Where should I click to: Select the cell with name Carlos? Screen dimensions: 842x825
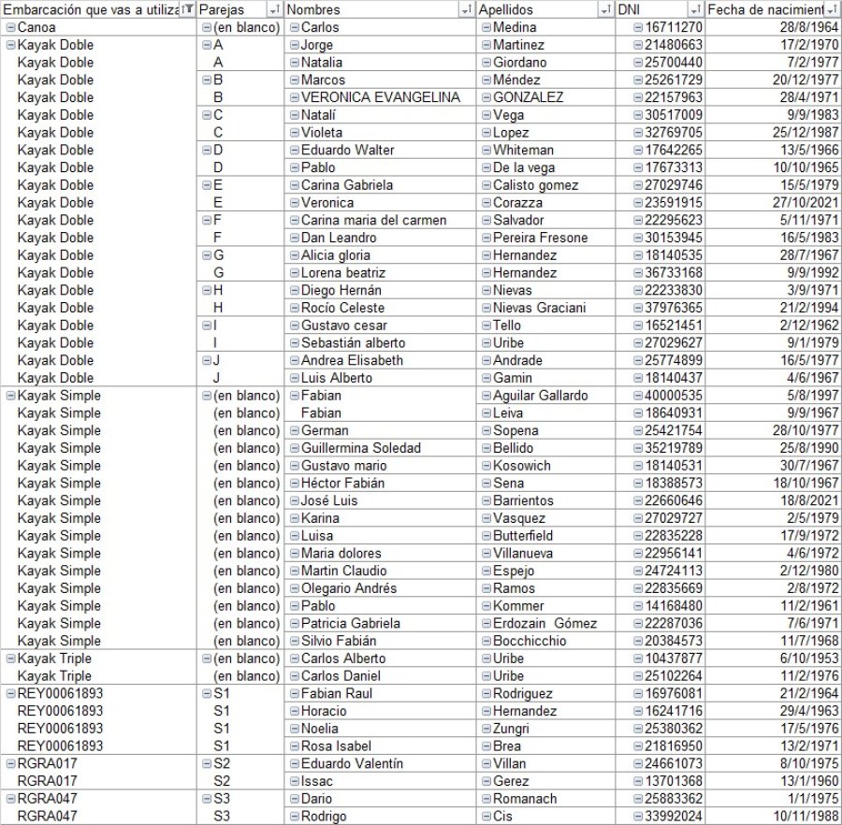380,27
